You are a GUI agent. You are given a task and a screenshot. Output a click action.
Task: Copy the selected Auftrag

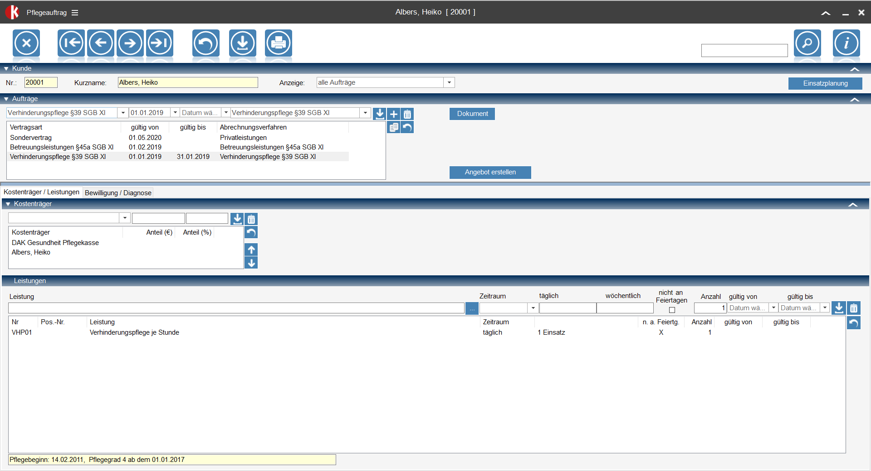point(394,127)
